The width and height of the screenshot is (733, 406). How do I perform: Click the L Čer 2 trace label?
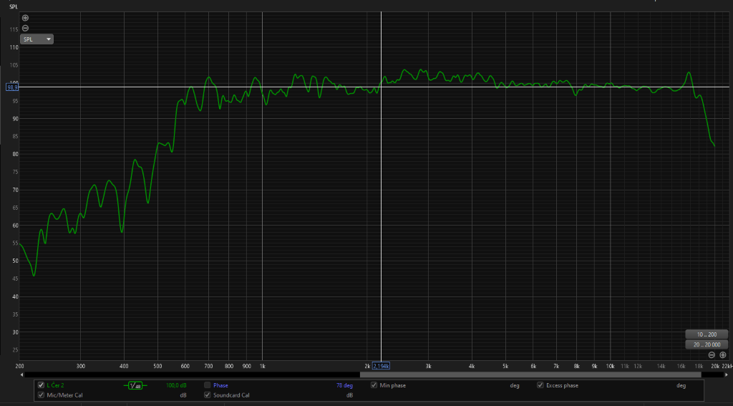[56, 385]
